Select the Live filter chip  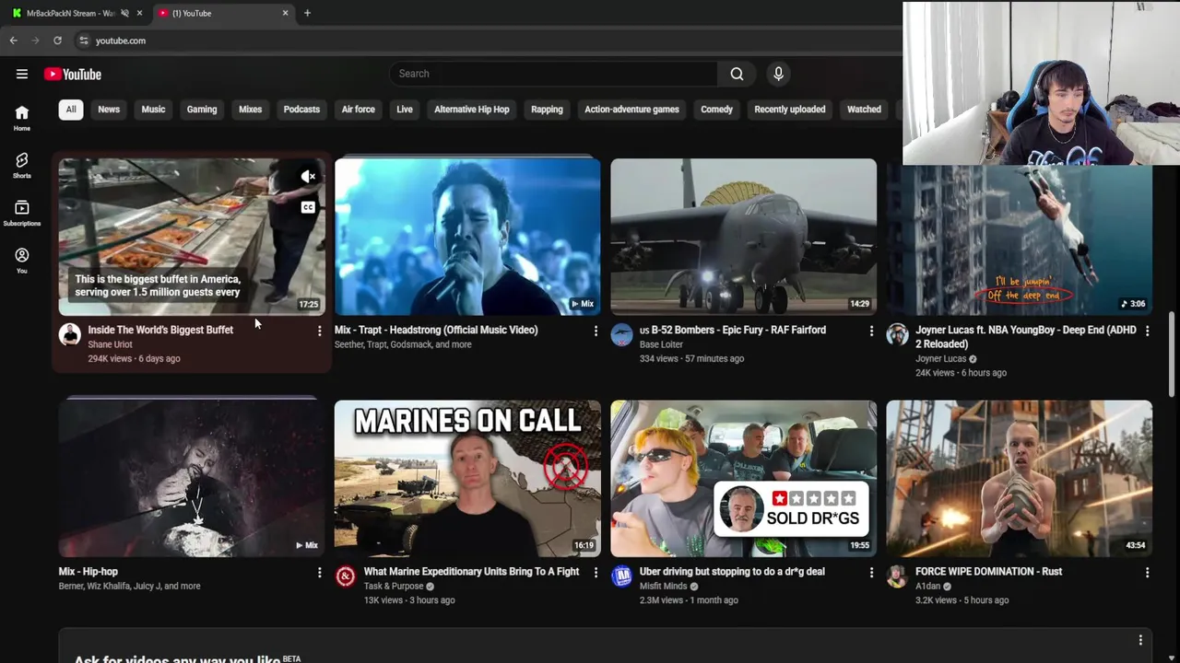tap(405, 110)
